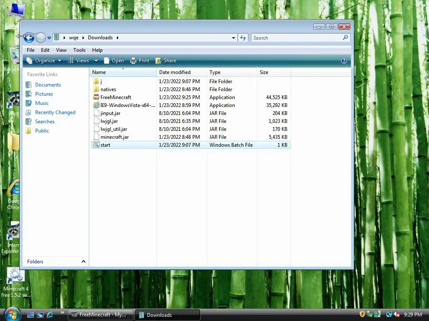The height and width of the screenshot is (321, 429).
Task: Select the start batch file
Action: point(191,145)
